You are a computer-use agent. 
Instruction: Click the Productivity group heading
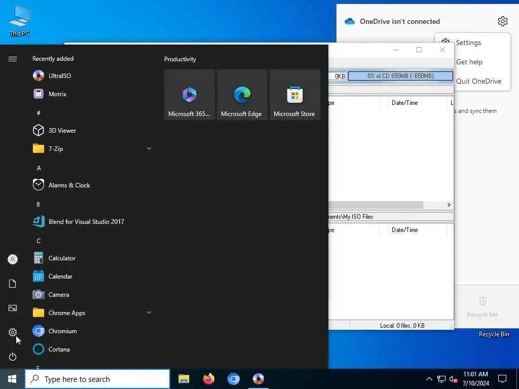pyautogui.click(x=180, y=59)
